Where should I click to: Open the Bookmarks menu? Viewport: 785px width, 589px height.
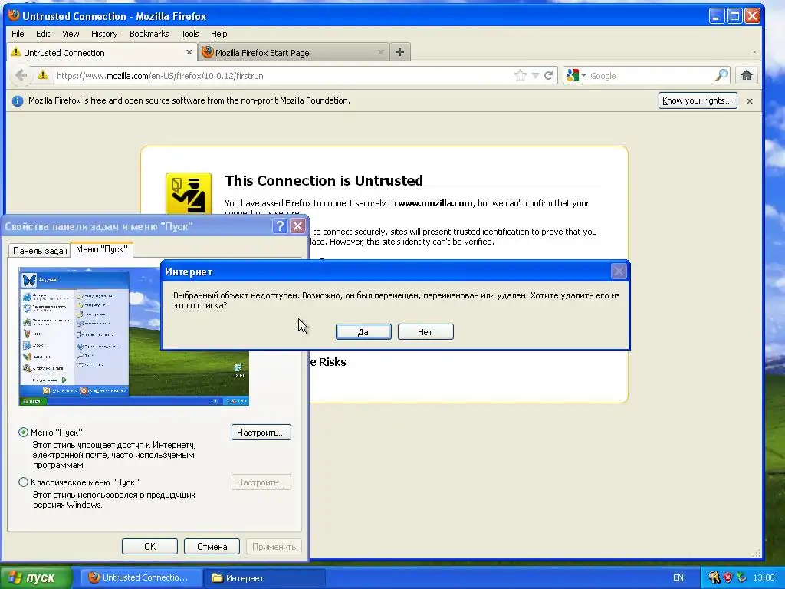pyautogui.click(x=149, y=34)
